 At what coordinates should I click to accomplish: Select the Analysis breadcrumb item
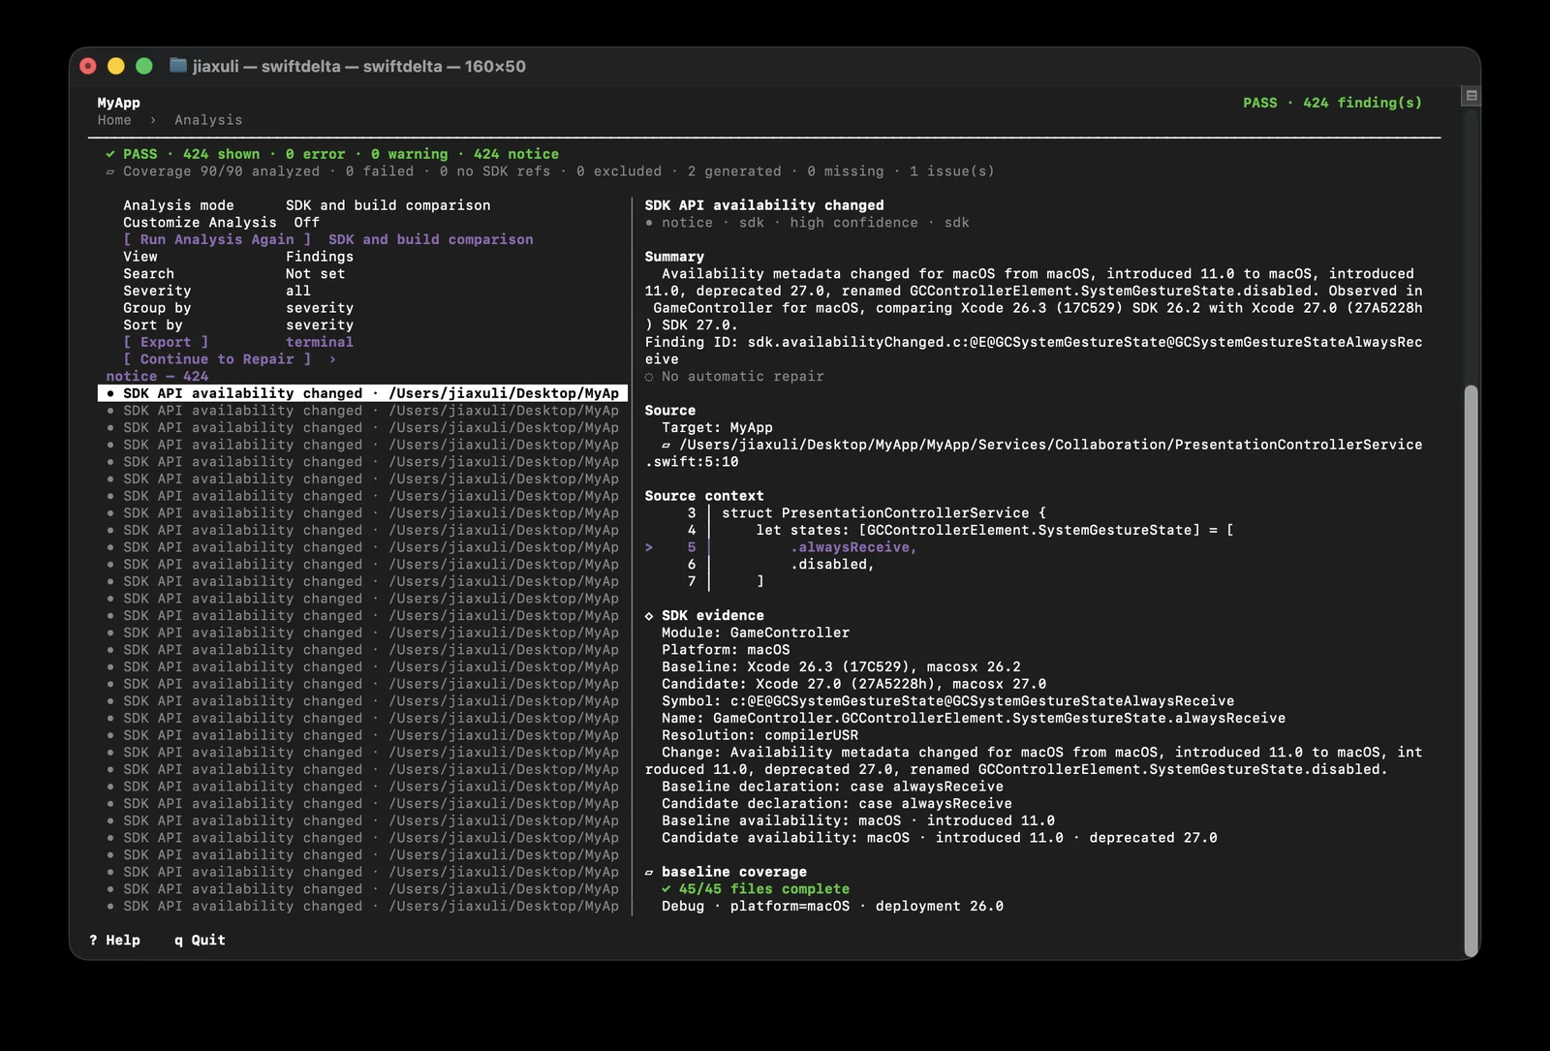(208, 120)
